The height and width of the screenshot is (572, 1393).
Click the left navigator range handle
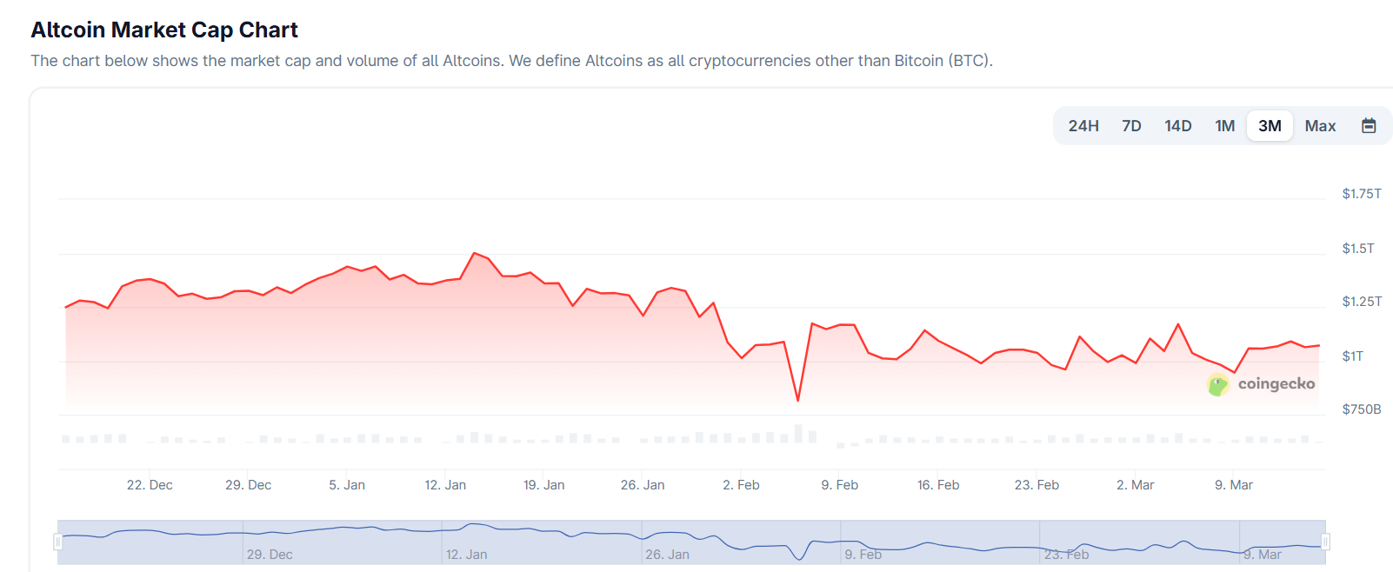pos(58,542)
